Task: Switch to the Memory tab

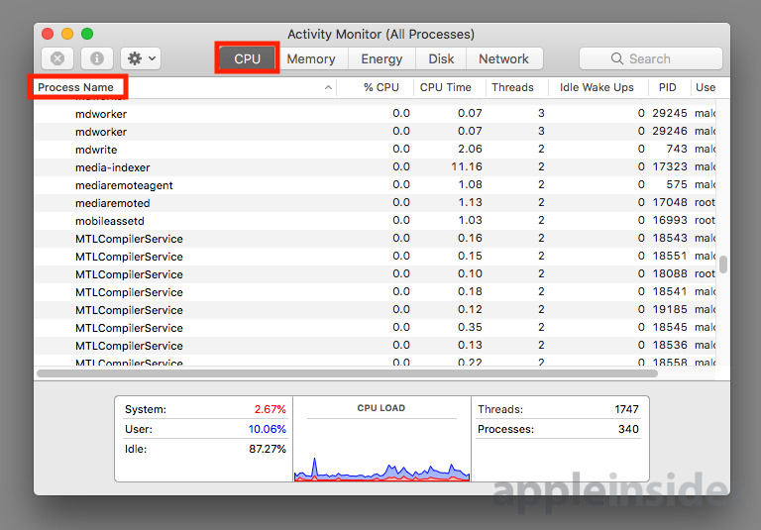Action: (x=311, y=58)
